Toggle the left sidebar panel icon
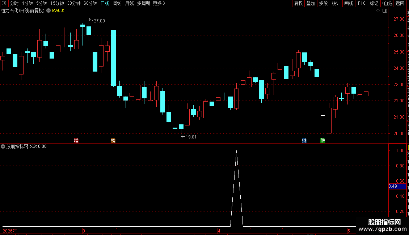Screen dimensions: 409x235 4,3
